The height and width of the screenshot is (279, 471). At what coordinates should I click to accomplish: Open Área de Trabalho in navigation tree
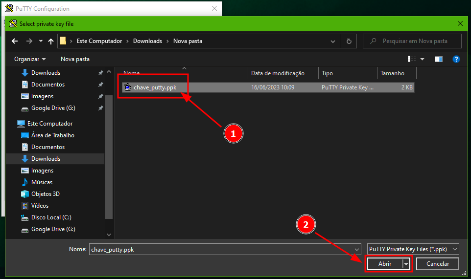(52, 135)
